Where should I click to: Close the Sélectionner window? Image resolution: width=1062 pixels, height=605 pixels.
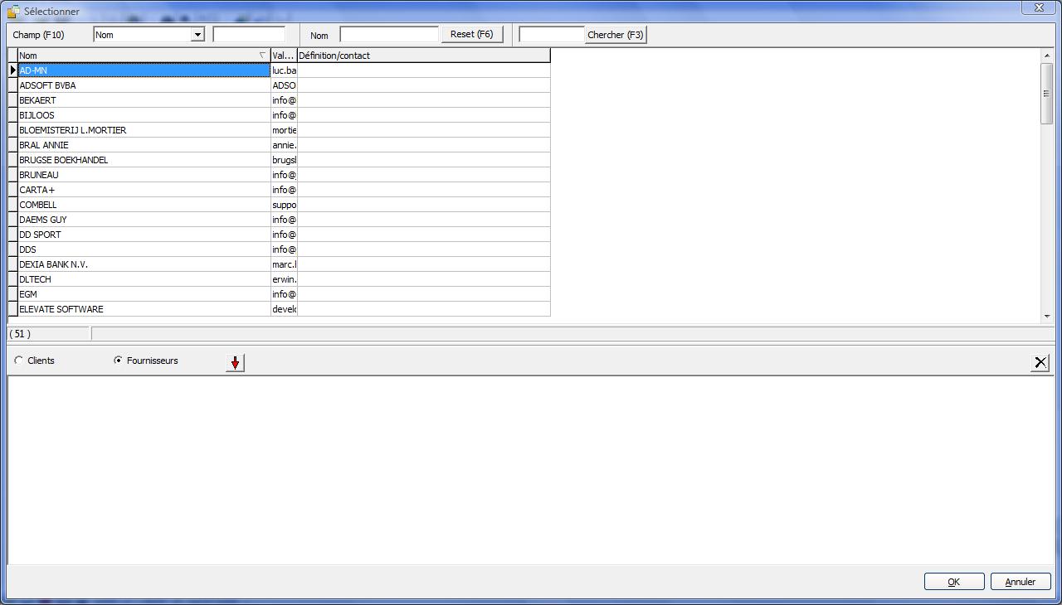[x=1038, y=7]
